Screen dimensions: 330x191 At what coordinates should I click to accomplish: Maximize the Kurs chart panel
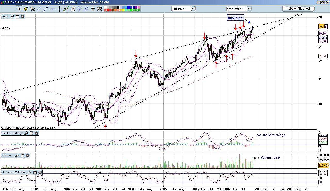pos(17,16)
